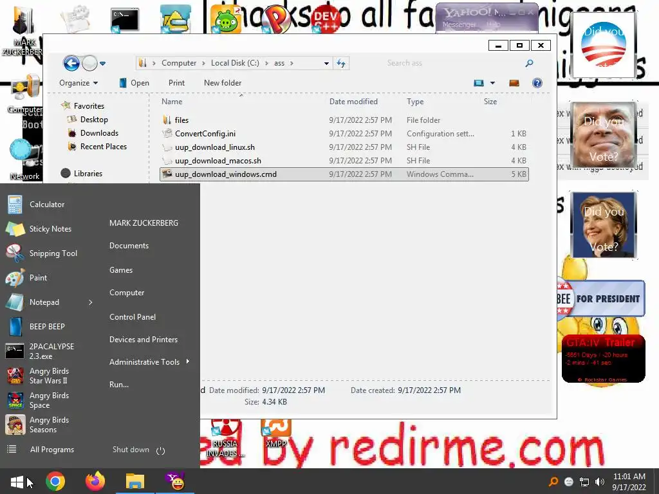Click Print in Explorer toolbar
The image size is (659, 494).
[x=176, y=83]
